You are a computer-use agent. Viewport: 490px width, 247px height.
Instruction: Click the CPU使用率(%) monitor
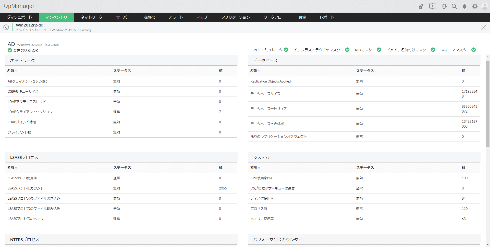click(x=261, y=178)
